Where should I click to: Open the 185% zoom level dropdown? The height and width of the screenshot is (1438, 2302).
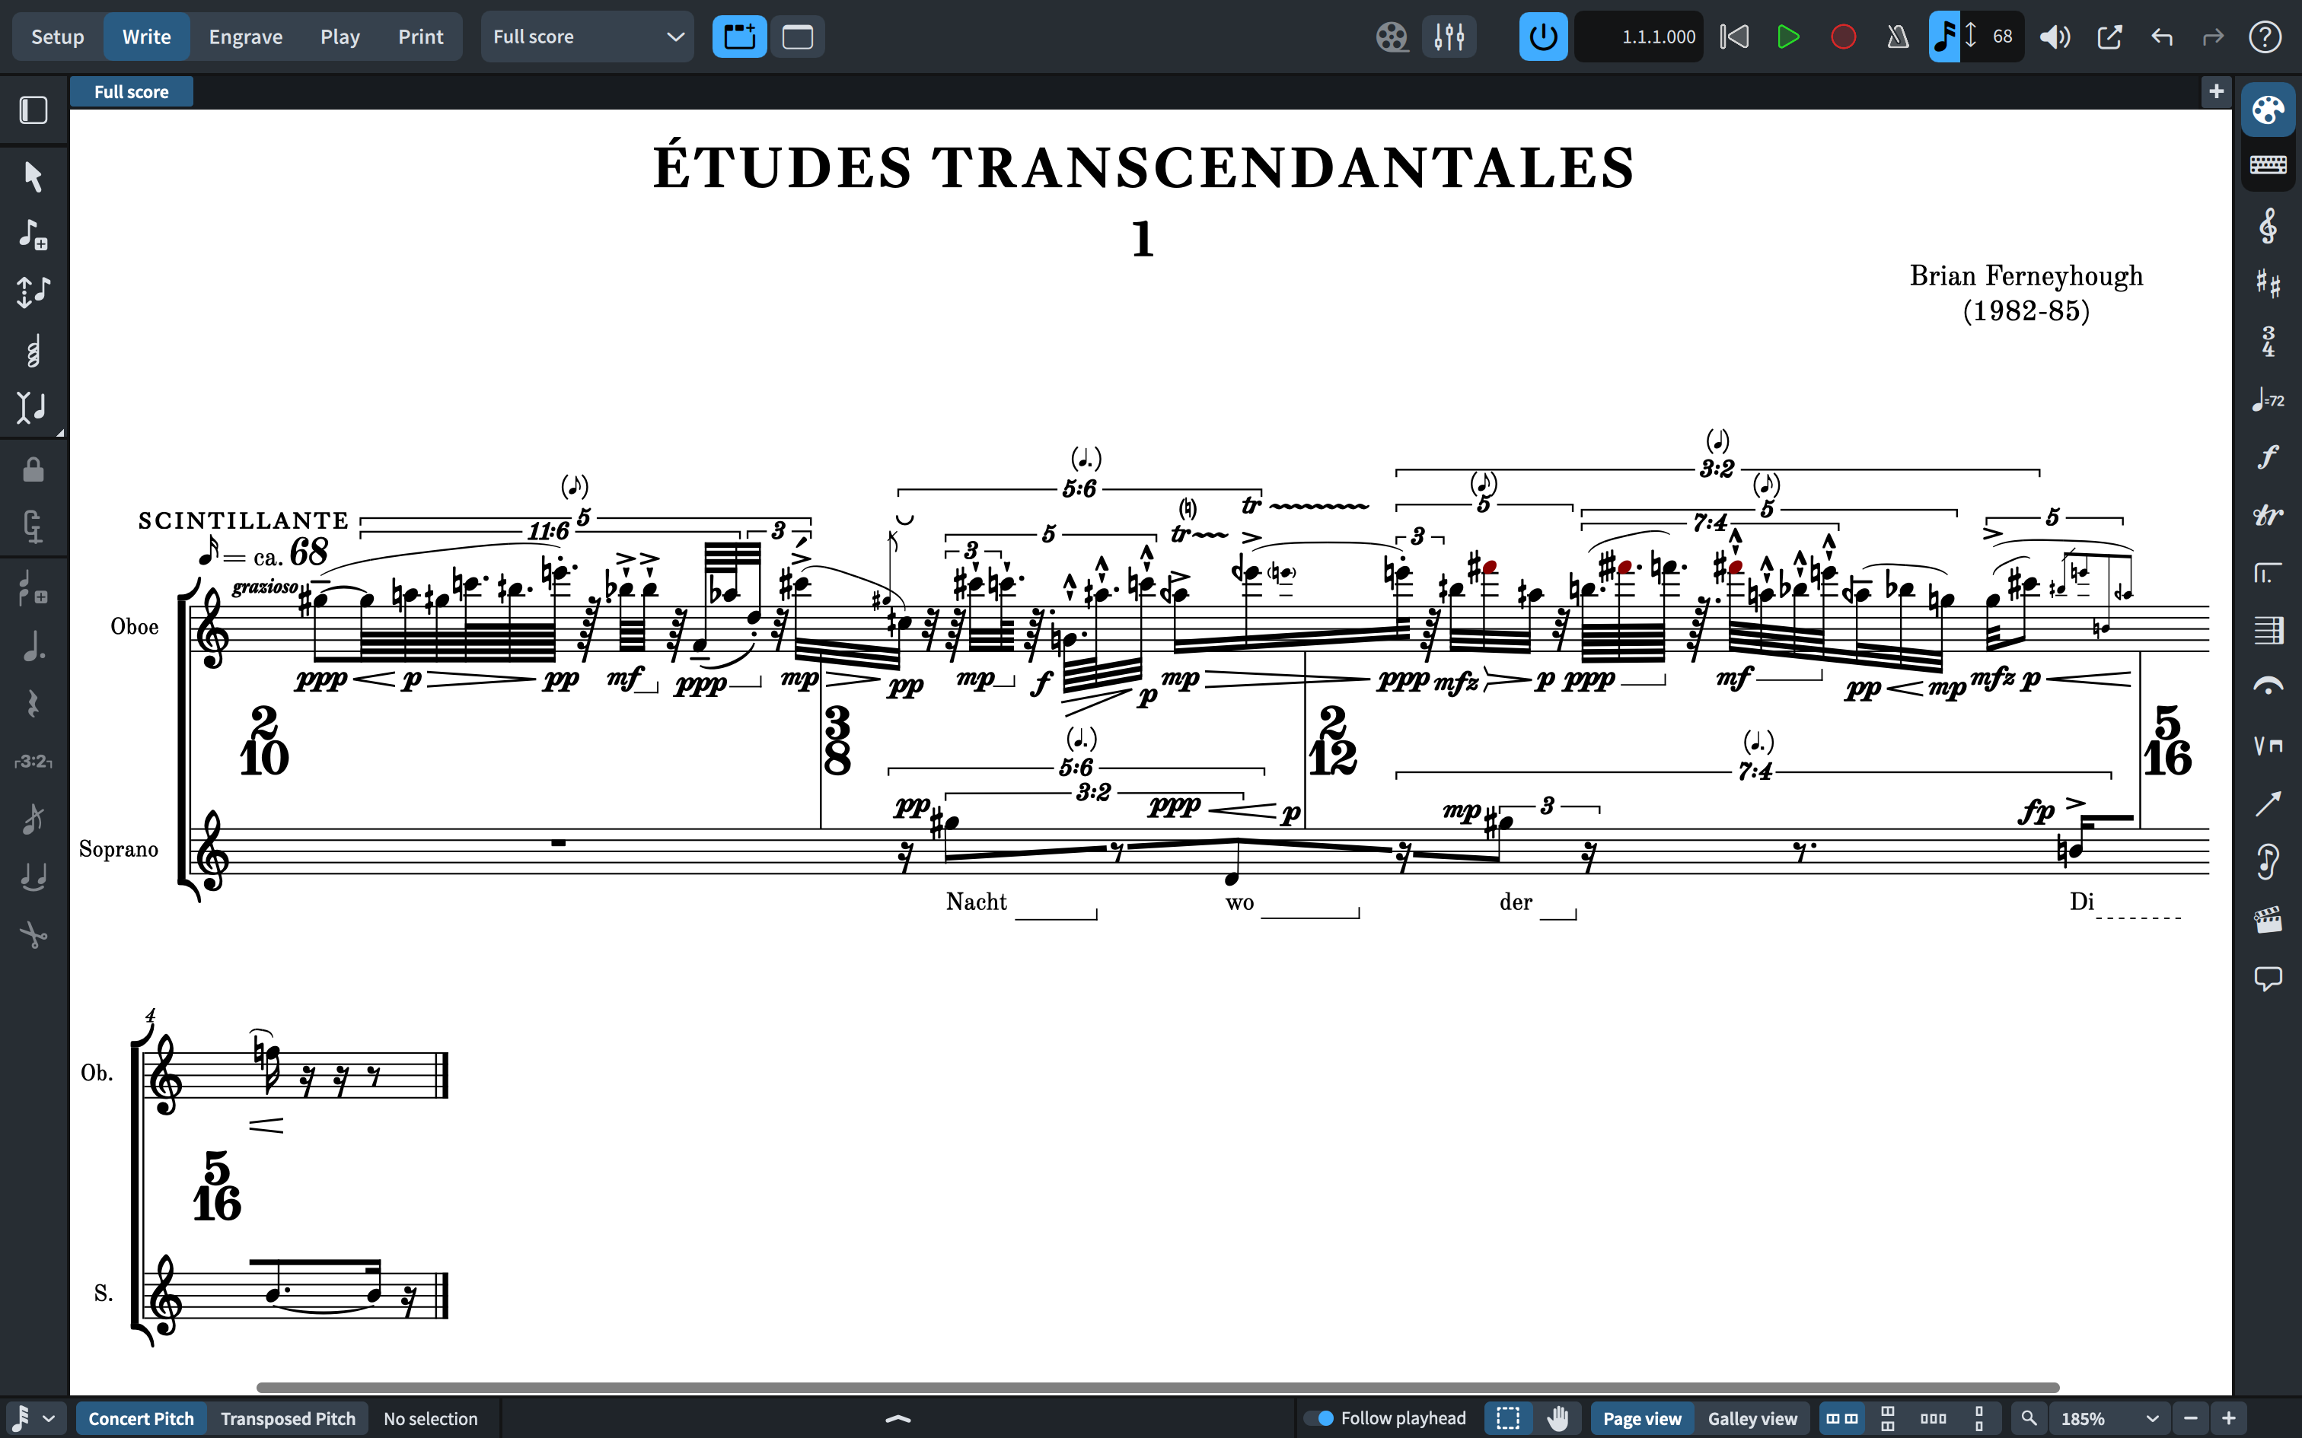[x=2108, y=1418]
